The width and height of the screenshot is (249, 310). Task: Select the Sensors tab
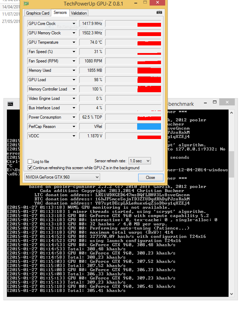coord(60,12)
